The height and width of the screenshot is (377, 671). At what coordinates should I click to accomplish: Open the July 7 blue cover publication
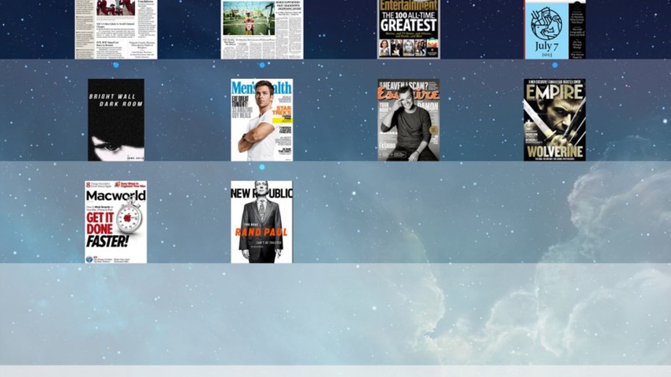click(x=555, y=29)
